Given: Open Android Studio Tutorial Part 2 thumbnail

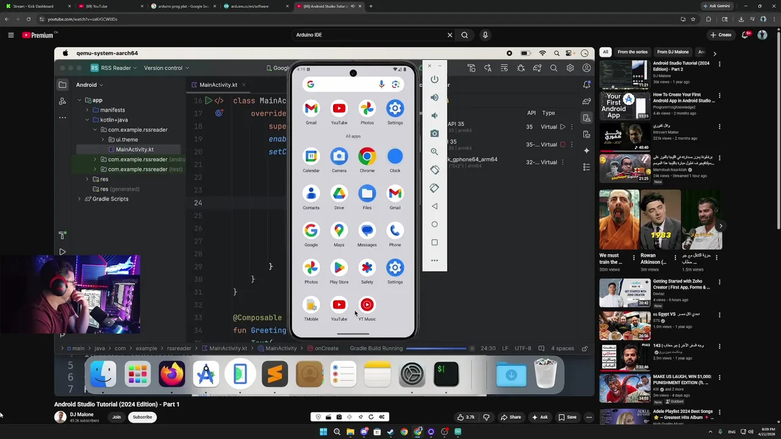Looking at the screenshot, I should (624, 74).
